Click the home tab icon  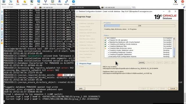pos(35,8)
